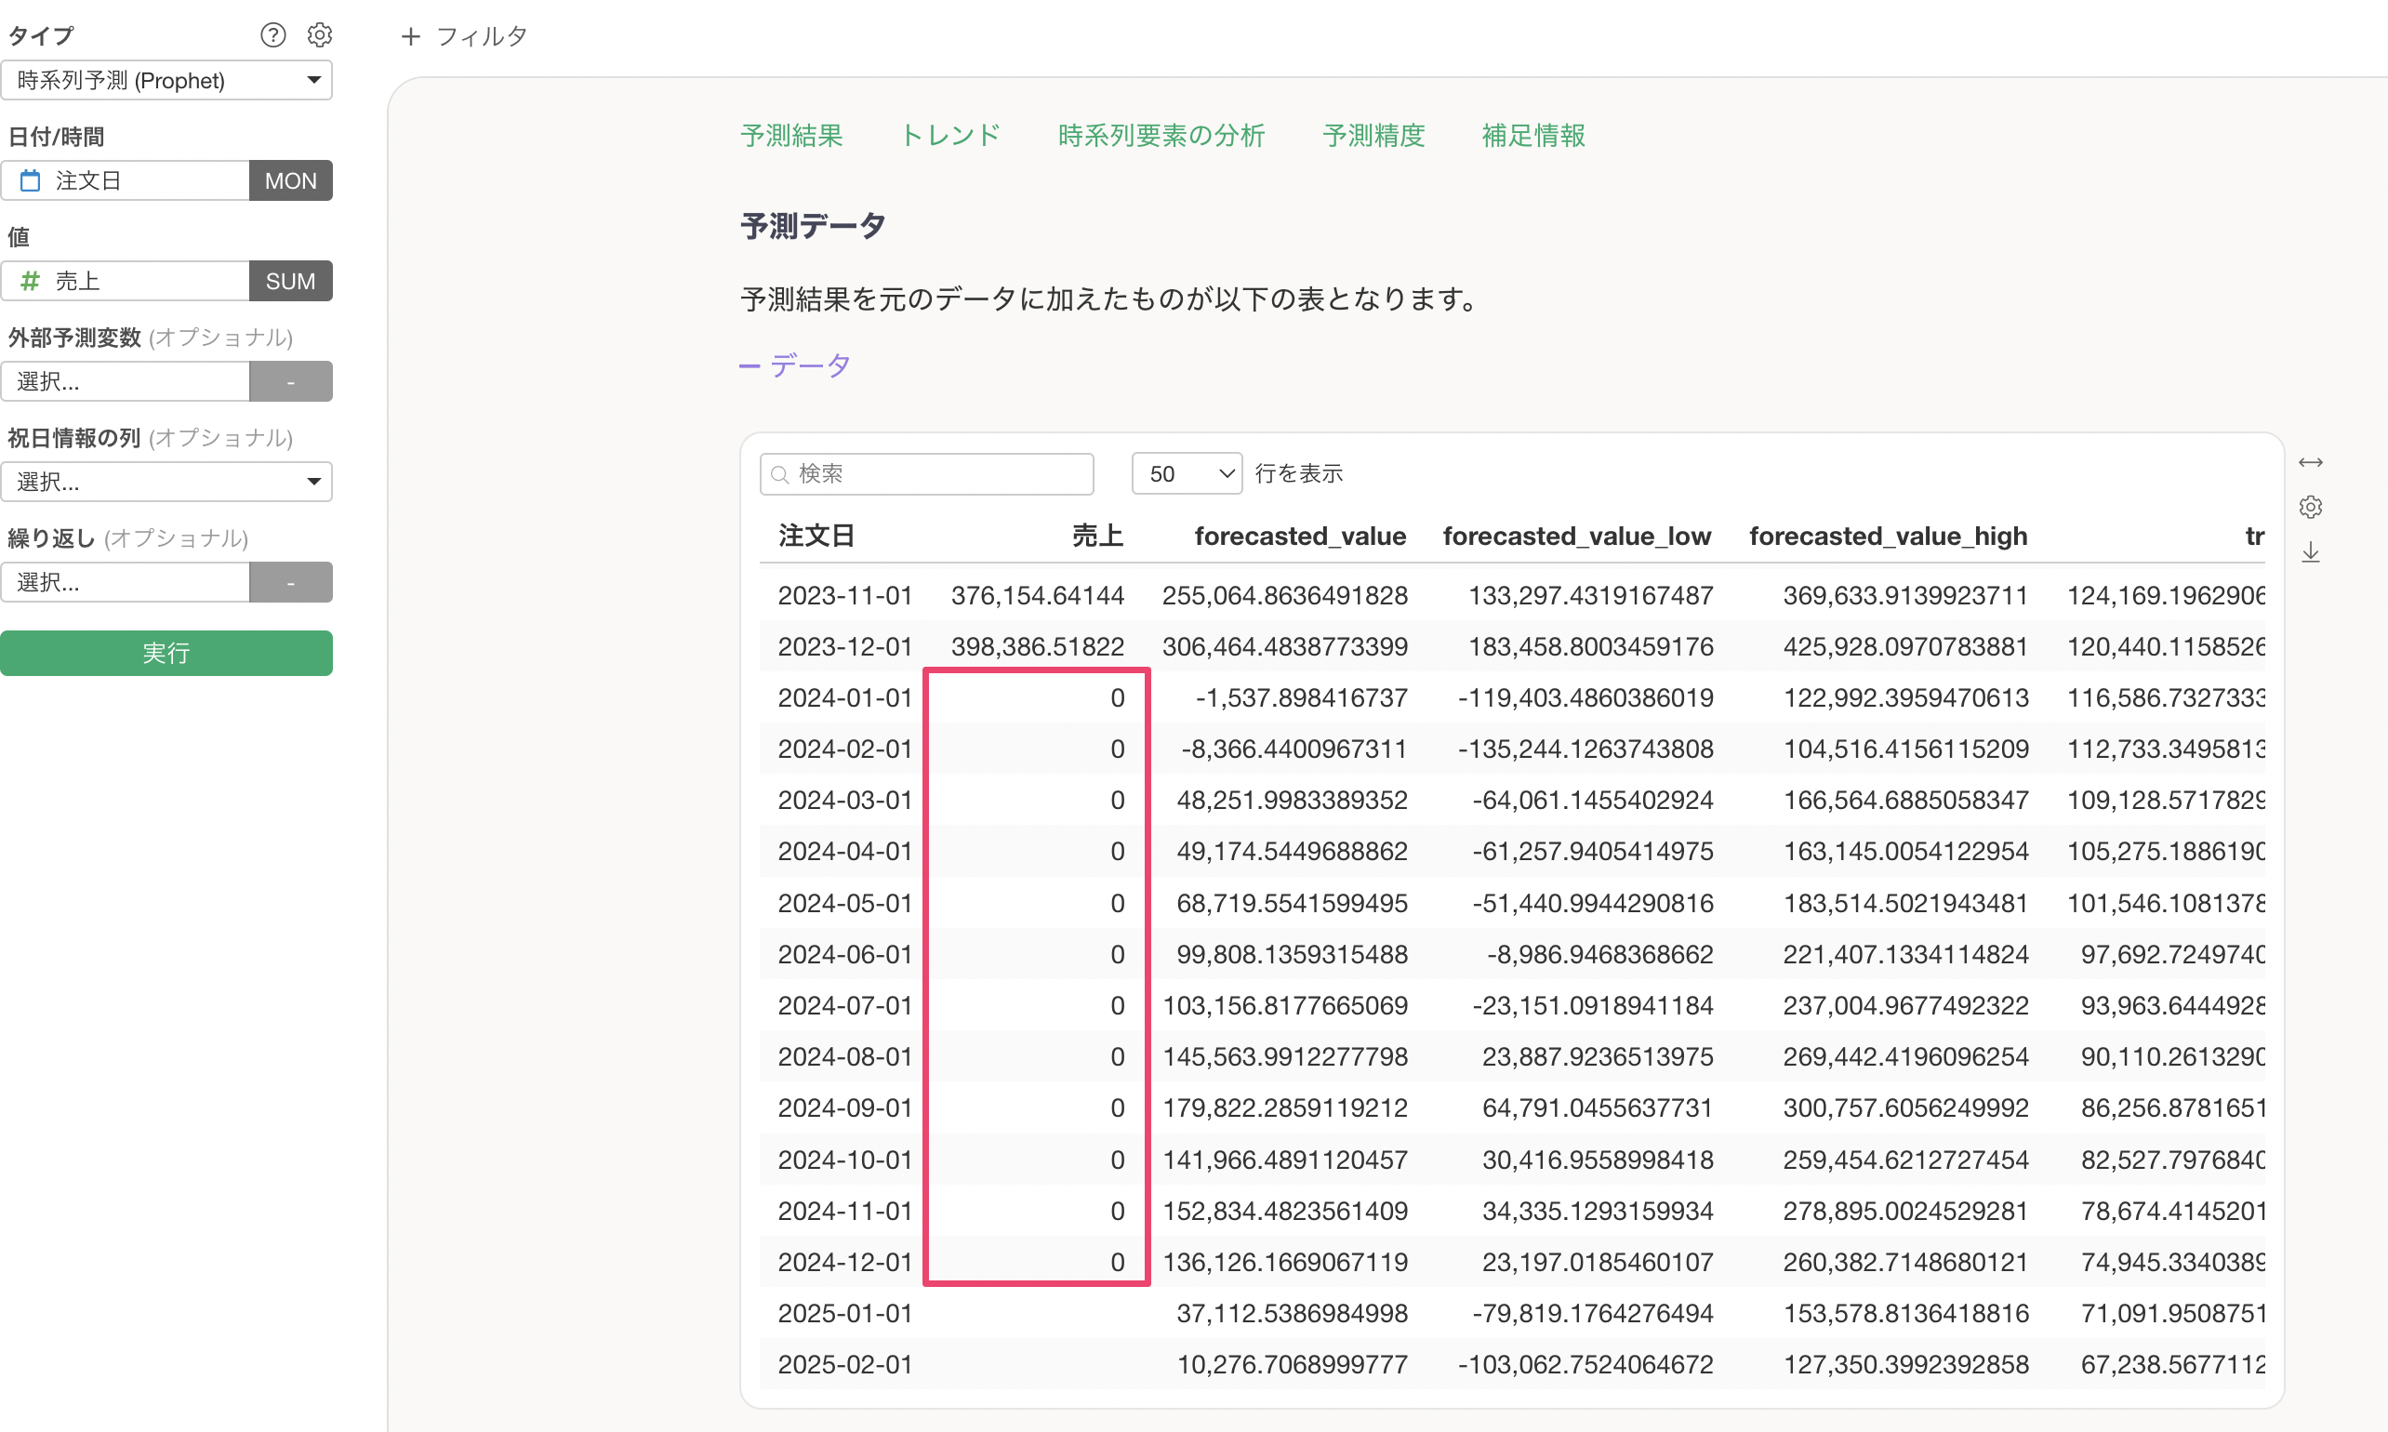This screenshot has width=2388, height=1432.
Task: Click the 398,386.51822 sales cell
Action: (1037, 646)
